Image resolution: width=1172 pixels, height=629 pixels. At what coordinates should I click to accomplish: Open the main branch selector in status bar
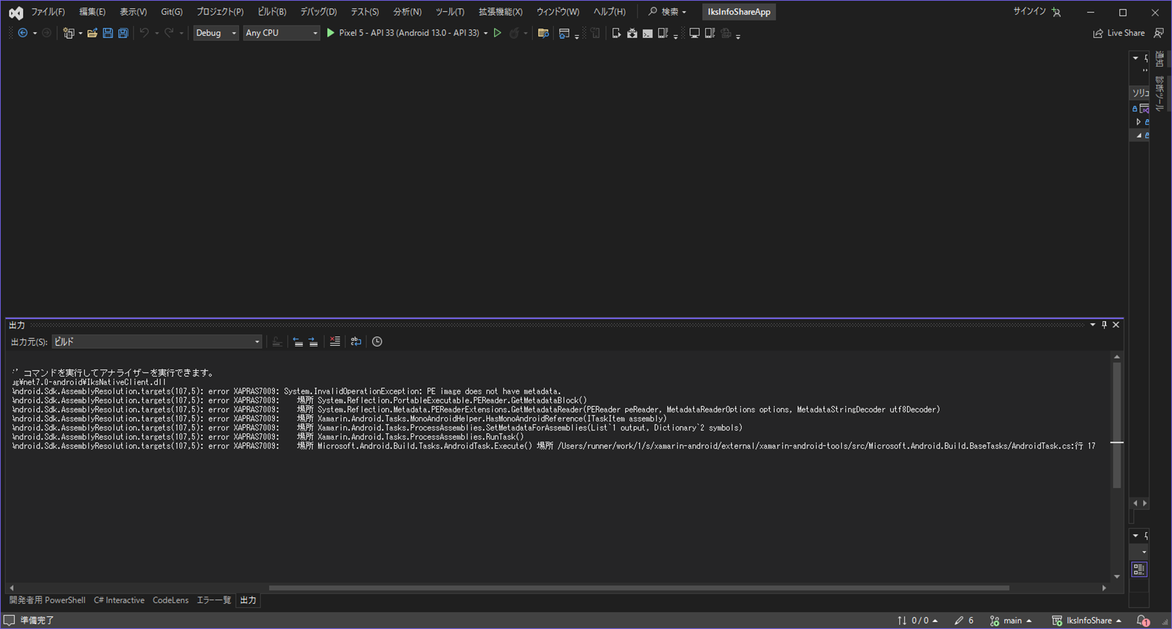(x=1012, y=620)
